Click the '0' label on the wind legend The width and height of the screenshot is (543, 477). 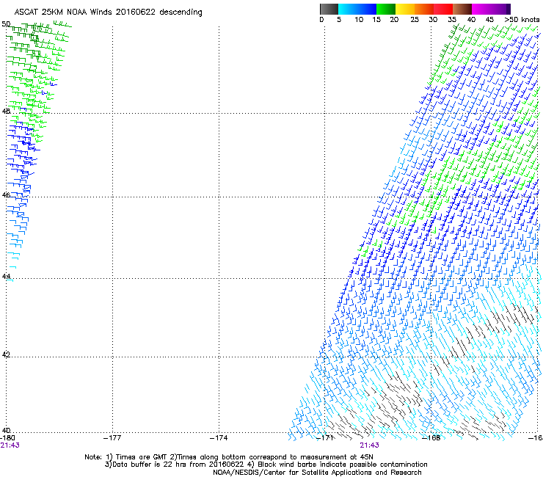coord(321,20)
